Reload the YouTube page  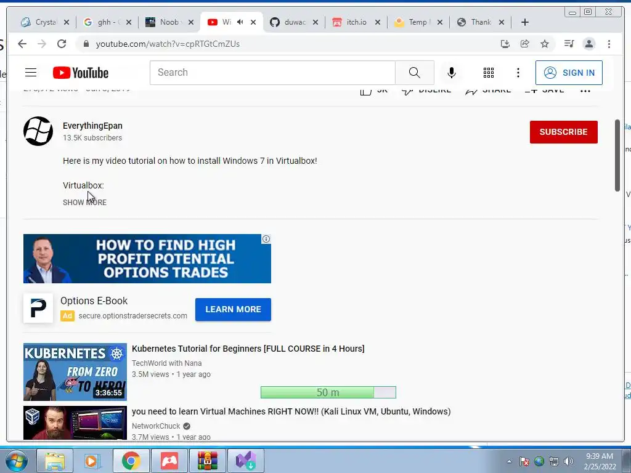62,44
